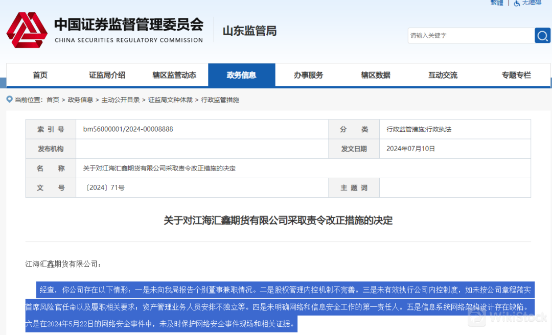Focus the 请输入关键字 search field
This screenshot has width=552, height=335.
pos(470,36)
